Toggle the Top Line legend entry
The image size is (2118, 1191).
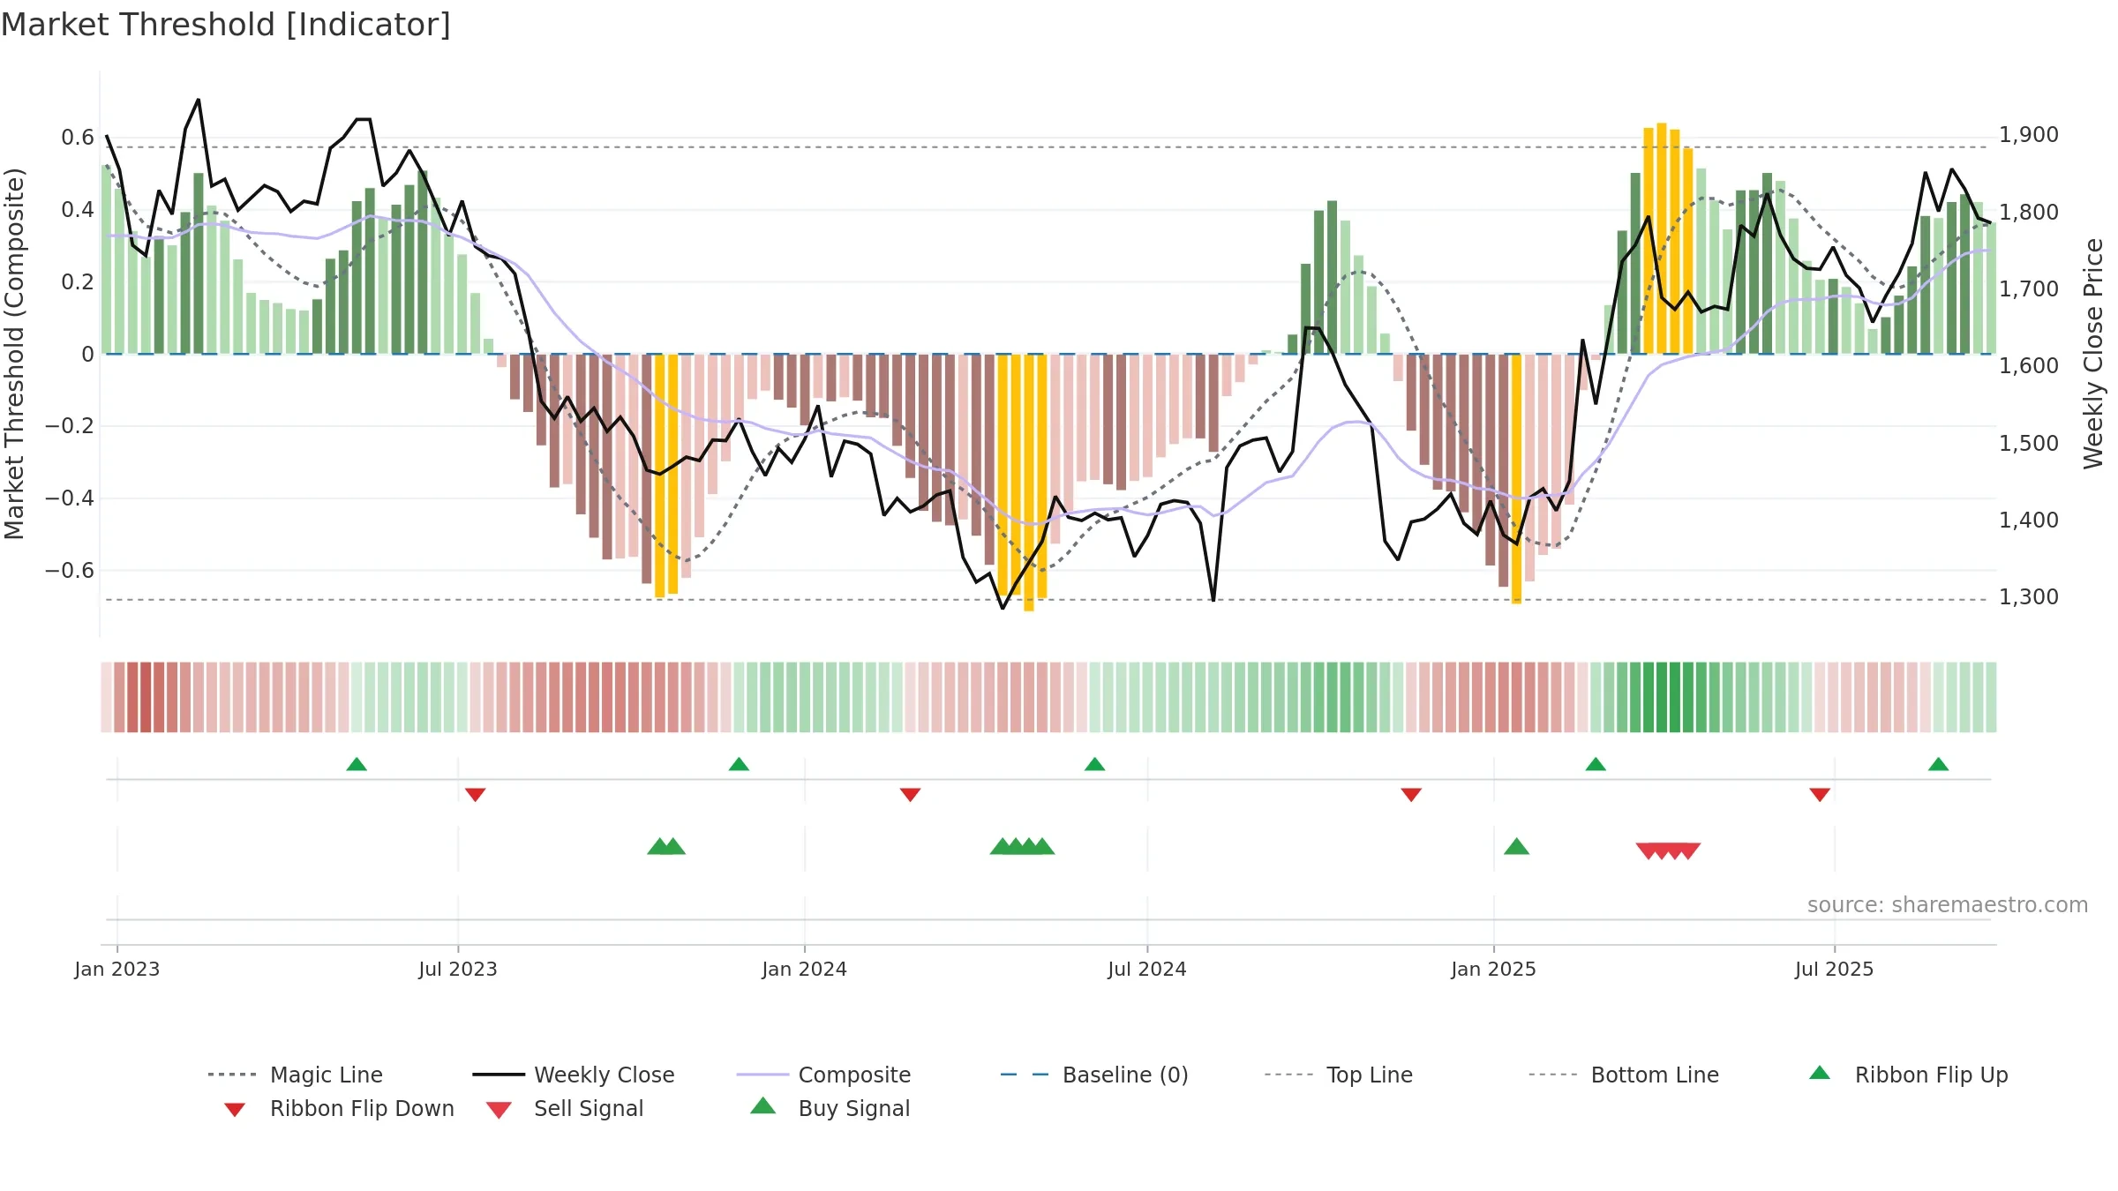pos(1338,1075)
